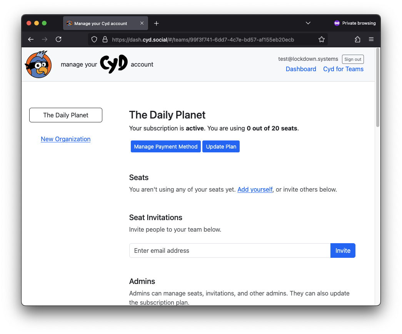Close the Manage your Cyd account tab
Image resolution: width=402 pixels, height=334 pixels.
(142, 23)
